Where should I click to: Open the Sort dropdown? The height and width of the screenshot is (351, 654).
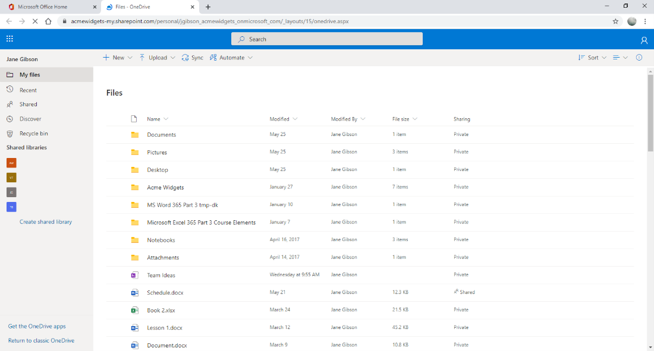click(x=592, y=58)
